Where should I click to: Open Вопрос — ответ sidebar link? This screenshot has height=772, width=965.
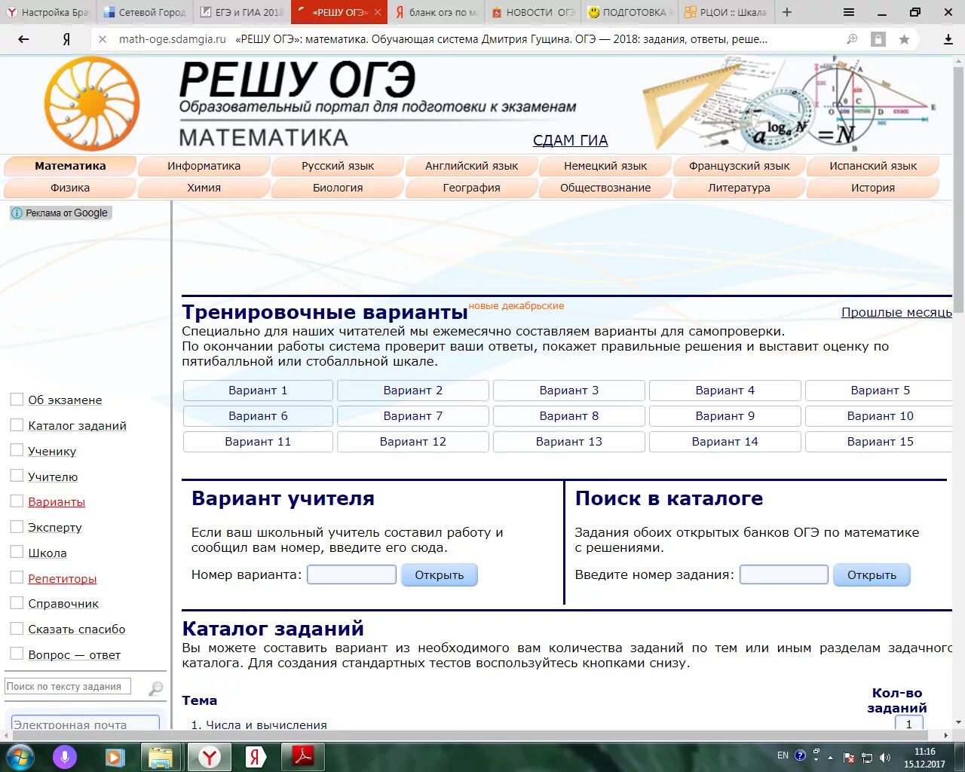click(x=74, y=654)
